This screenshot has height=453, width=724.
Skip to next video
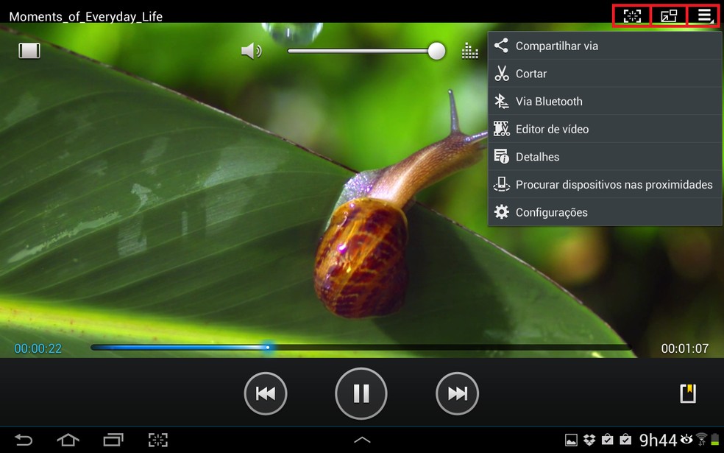tap(457, 393)
